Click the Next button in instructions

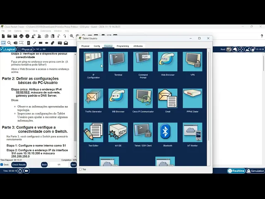pyautogui.click(x=74, y=165)
